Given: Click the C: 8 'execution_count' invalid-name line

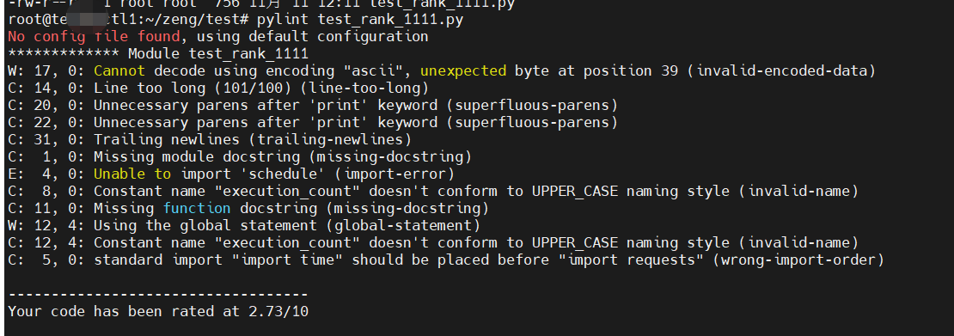Looking at the screenshot, I should pyautogui.click(x=433, y=191).
